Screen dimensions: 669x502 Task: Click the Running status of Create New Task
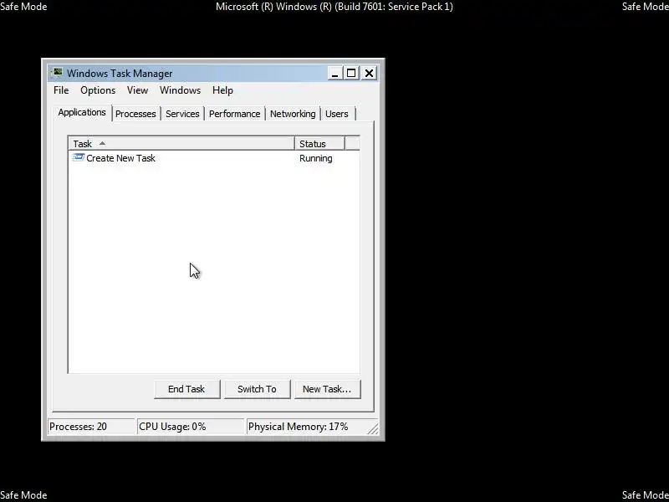tap(316, 158)
